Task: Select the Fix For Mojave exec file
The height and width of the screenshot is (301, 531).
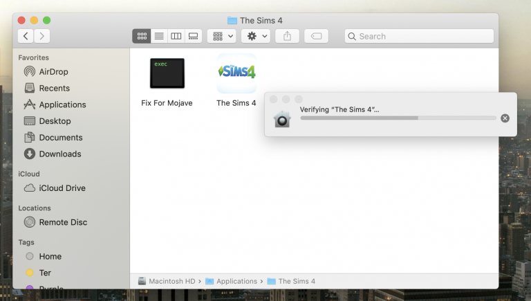Action: click(x=167, y=73)
